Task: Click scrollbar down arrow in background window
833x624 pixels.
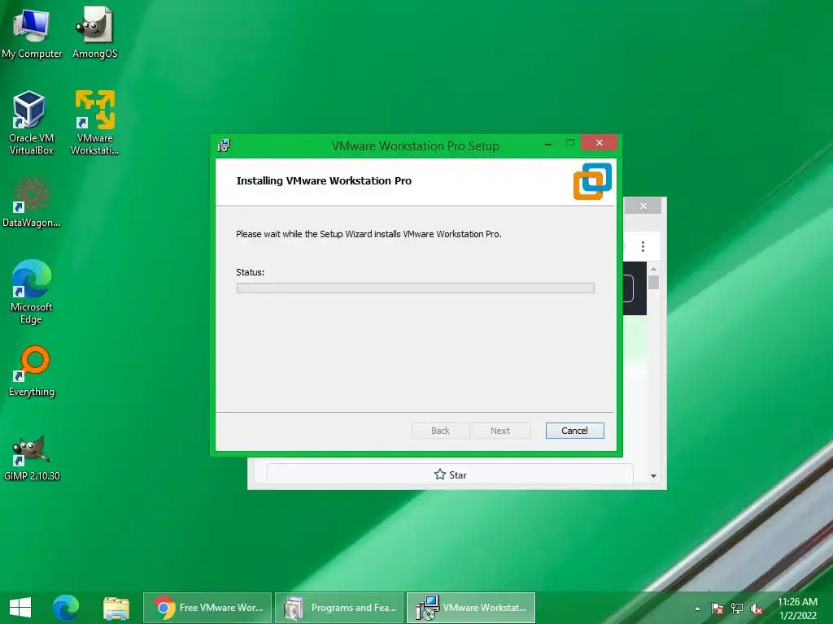Action: point(653,476)
